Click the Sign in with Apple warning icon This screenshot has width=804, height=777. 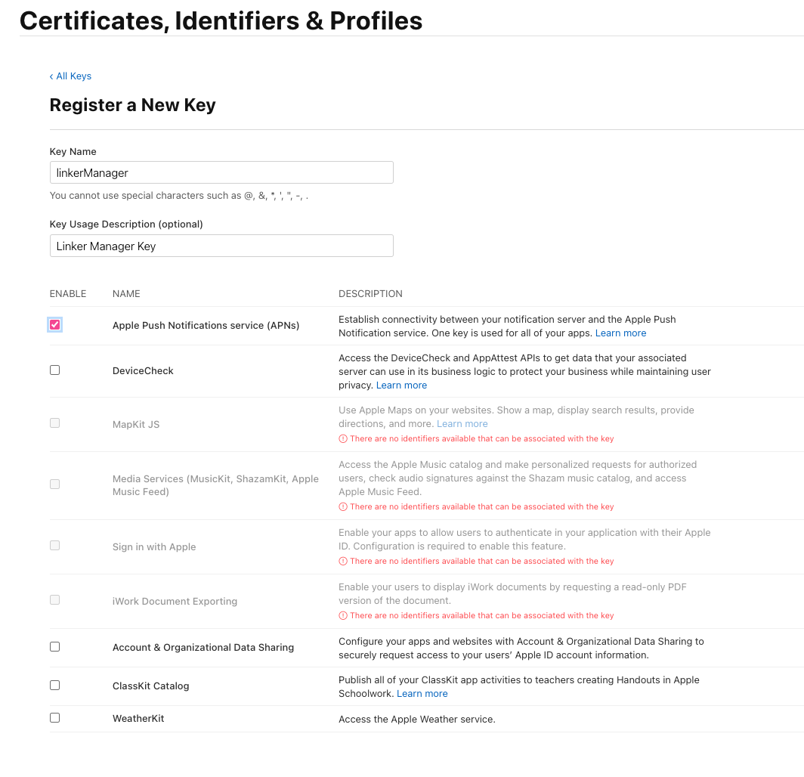[343, 562]
